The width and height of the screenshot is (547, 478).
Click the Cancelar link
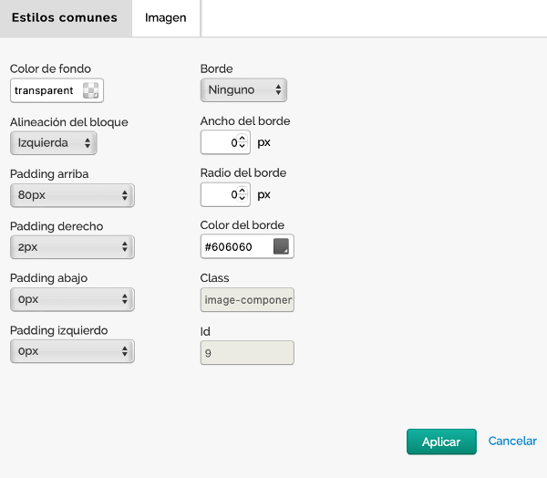click(x=512, y=442)
